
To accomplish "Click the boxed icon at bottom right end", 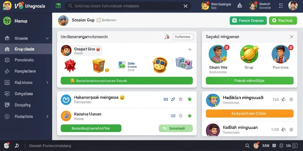I will [295, 146].
